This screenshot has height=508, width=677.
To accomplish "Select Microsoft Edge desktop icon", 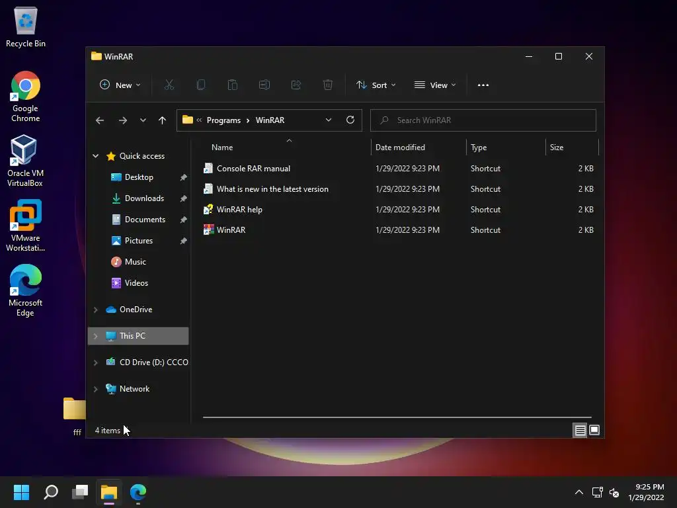I will 26,290.
